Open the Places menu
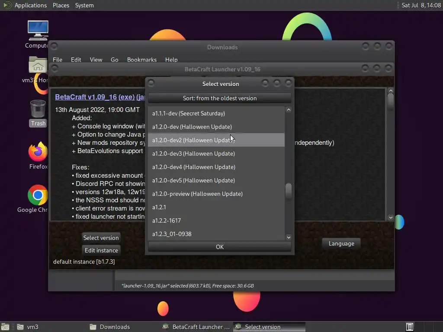The height and width of the screenshot is (332, 443). coord(61,5)
